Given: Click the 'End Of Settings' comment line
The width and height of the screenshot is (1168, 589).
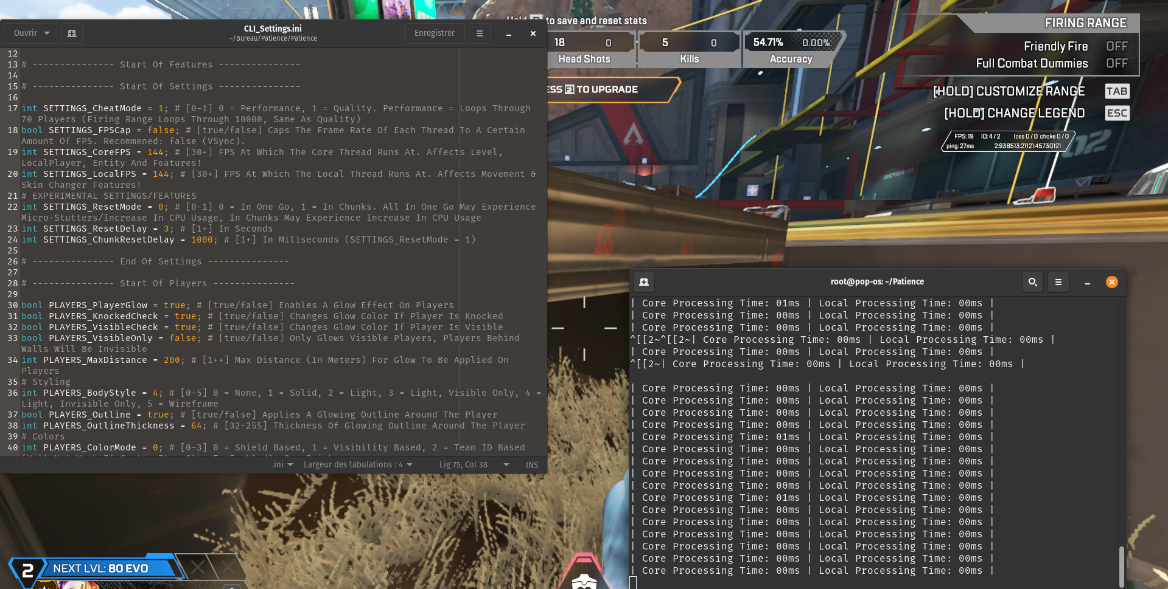Looking at the screenshot, I should (x=155, y=261).
